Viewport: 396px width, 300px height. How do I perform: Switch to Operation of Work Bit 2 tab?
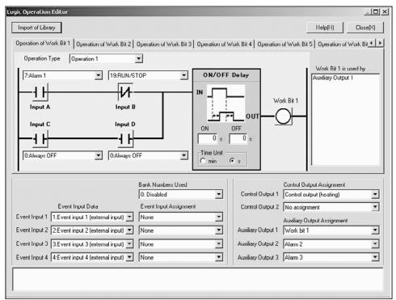pyautogui.click(x=103, y=44)
